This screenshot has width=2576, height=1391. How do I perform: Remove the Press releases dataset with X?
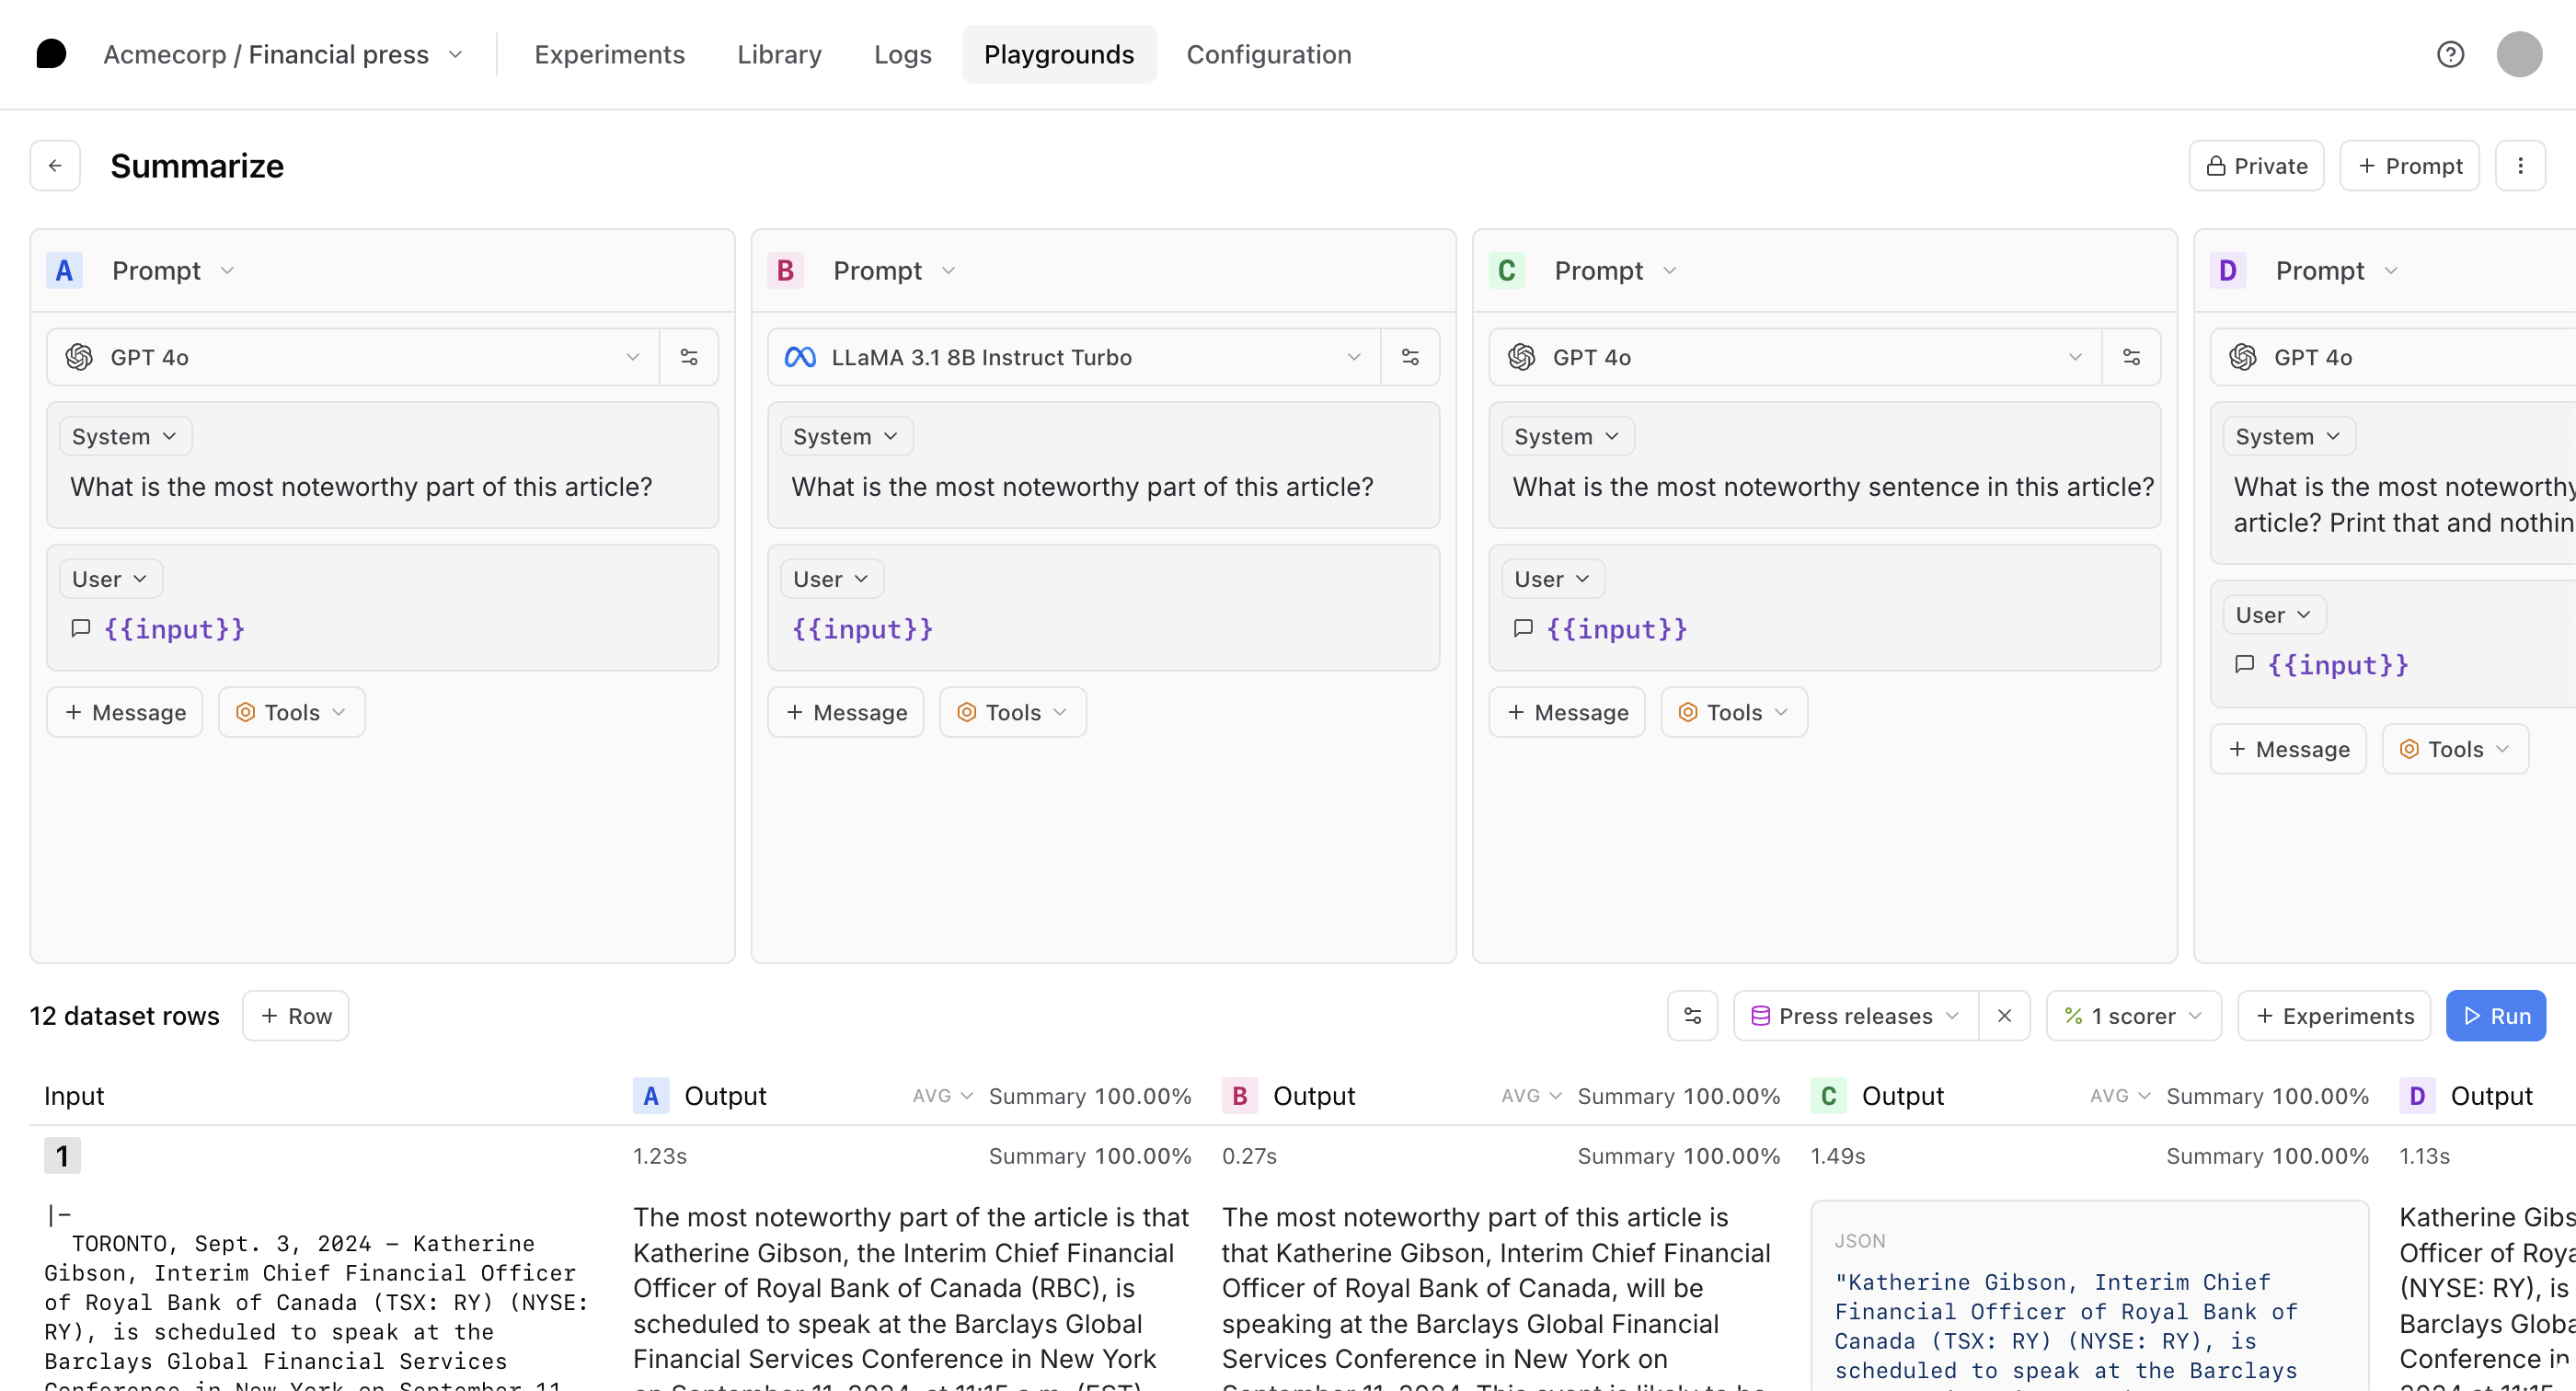pyautogui.click(x=2004, y=1016)
